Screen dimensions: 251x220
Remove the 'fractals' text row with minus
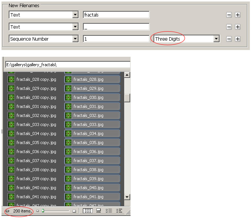point(229,15)
